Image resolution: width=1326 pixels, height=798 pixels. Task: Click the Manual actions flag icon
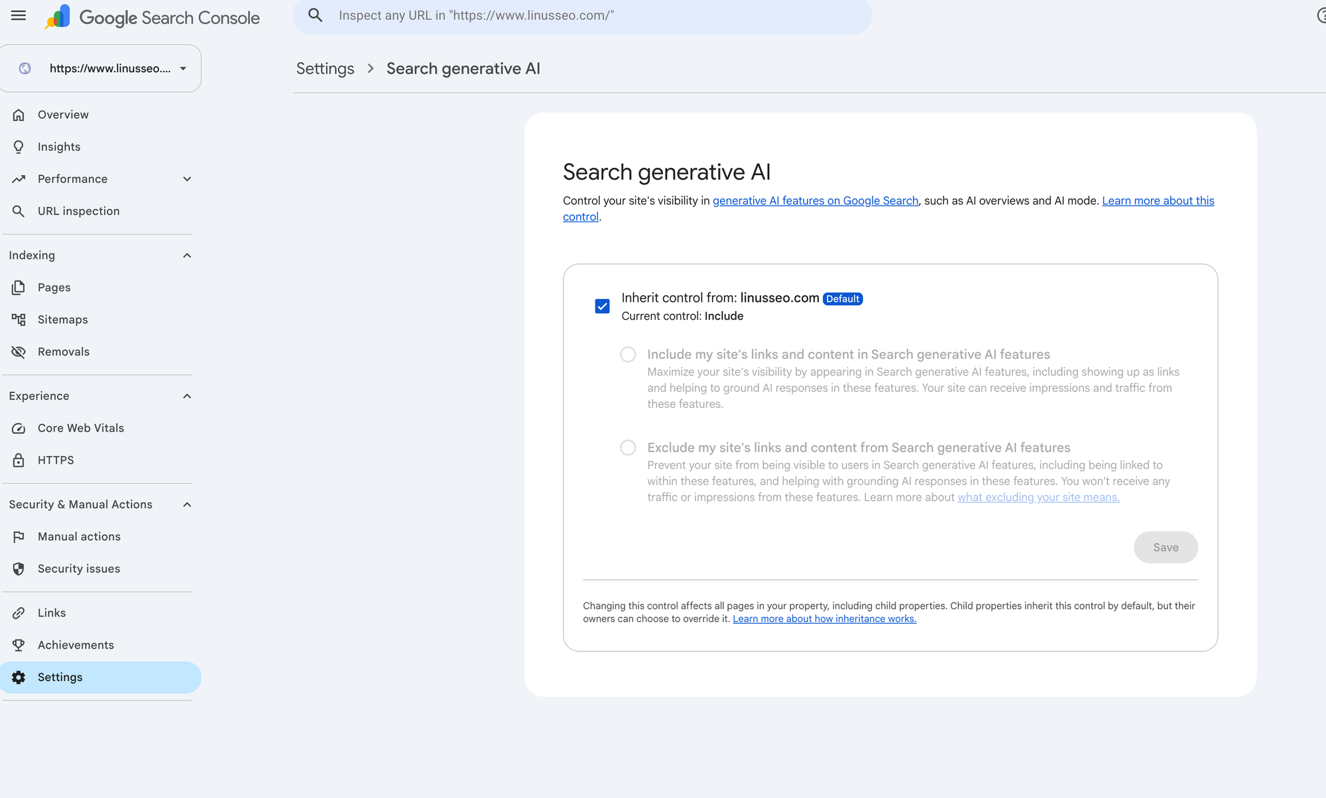pyautogui.click(x=19, y=537)
